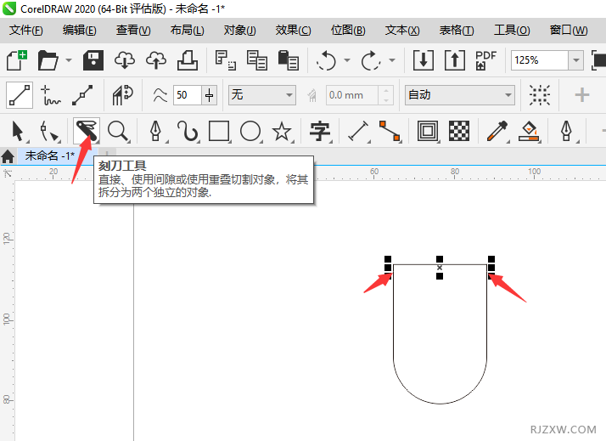This screenshot has width=606, height=441.
Task: Select the Knife tool
Action: [x=87, y=130]
